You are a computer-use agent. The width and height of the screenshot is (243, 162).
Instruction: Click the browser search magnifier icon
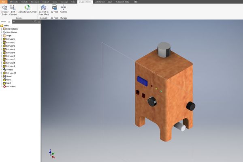point(35,22)
